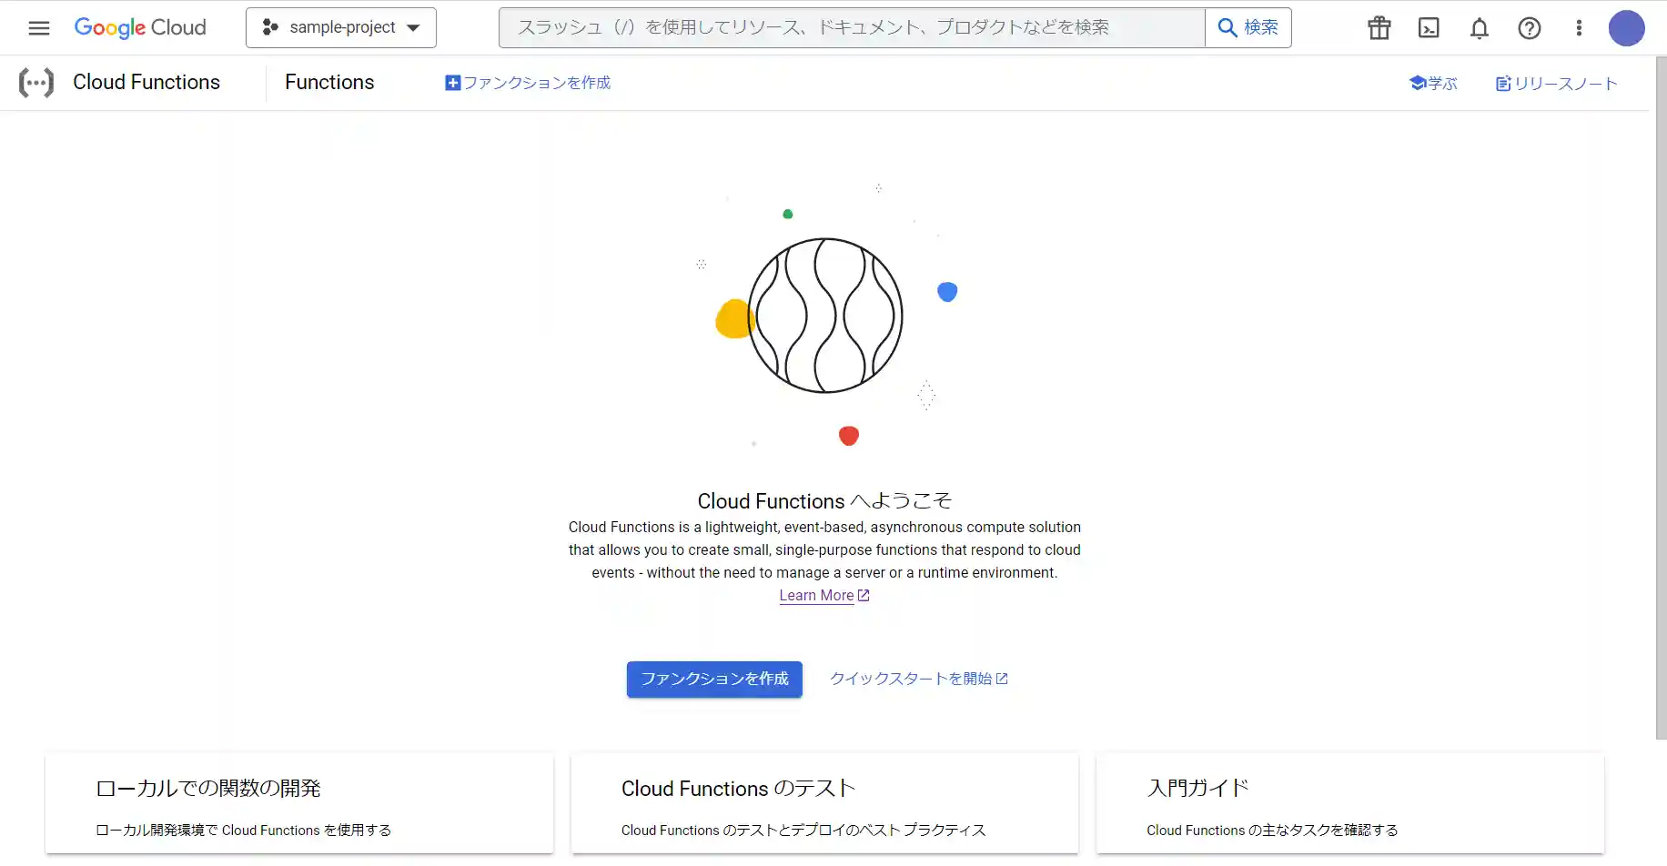Open the Cloud Functions のテスト card
This screenshot has height=866, width=1667.
coord(824,804)
